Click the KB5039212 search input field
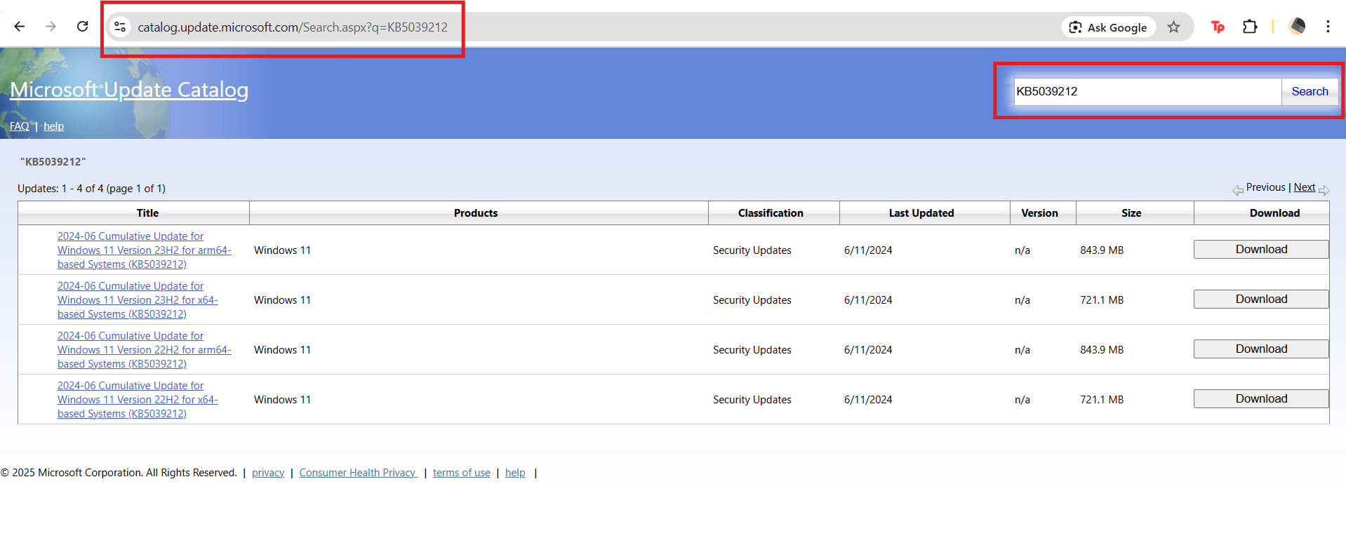Viewport: 1346px width, 559px height. [1147, 92]
